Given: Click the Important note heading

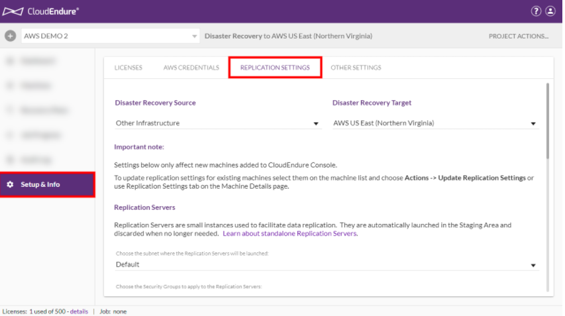Looking at the screenshot, I should point(139,147).
